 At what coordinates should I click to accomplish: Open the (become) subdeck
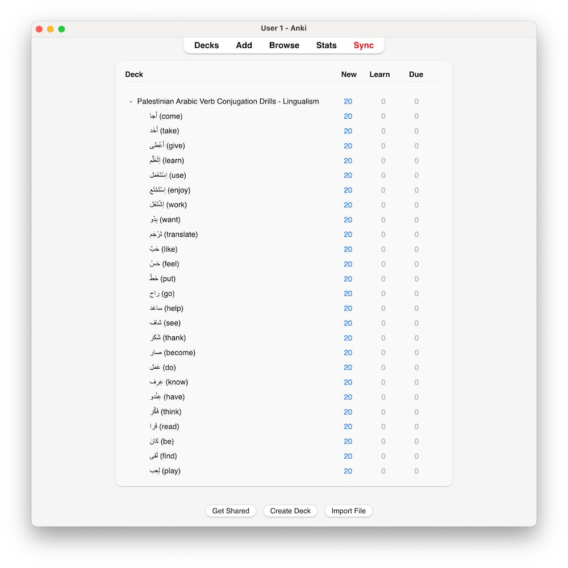[x=173, y=353]
